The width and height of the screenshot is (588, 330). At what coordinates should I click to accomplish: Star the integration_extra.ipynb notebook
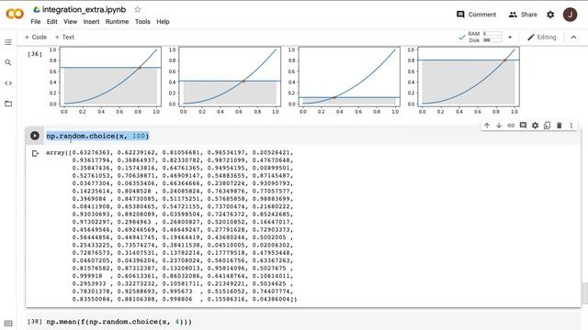pyautogui.click(x=138, y=9)
